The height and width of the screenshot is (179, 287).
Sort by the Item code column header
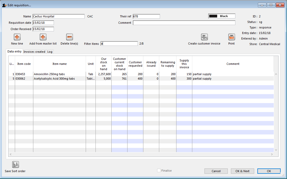point(24,64)
